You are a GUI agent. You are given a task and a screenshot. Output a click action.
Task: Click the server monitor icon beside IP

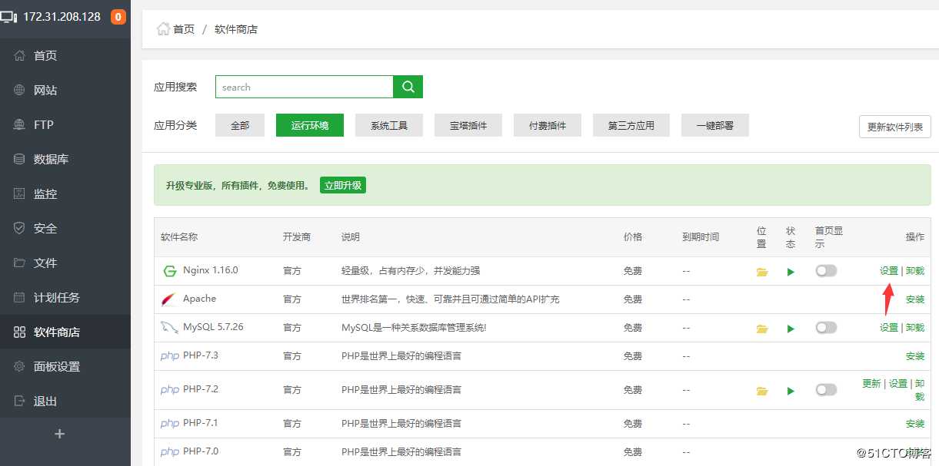point(8,17)
